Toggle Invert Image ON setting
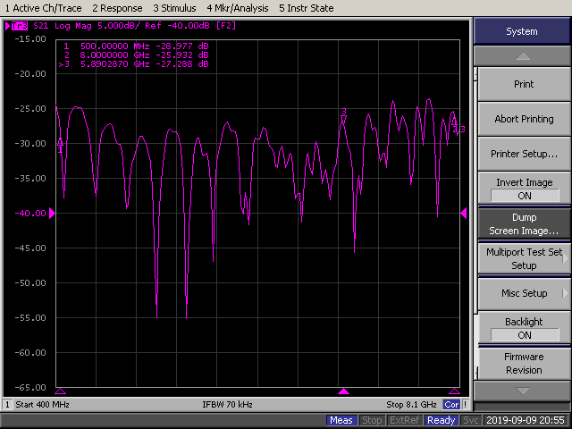The image size is (572, 429). [x=524, y=189]
